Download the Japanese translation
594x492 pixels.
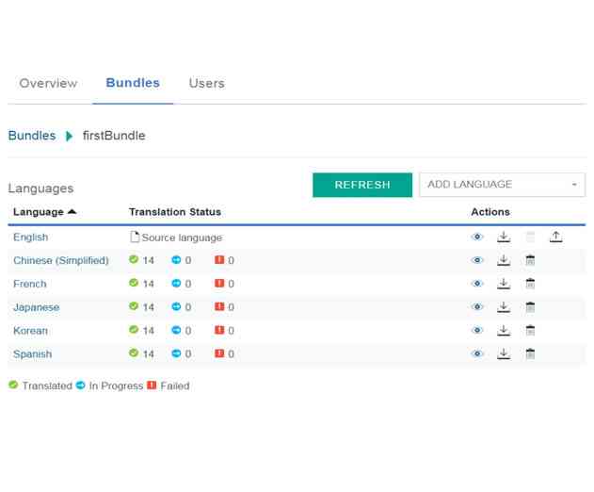click(x=504, y=307)
